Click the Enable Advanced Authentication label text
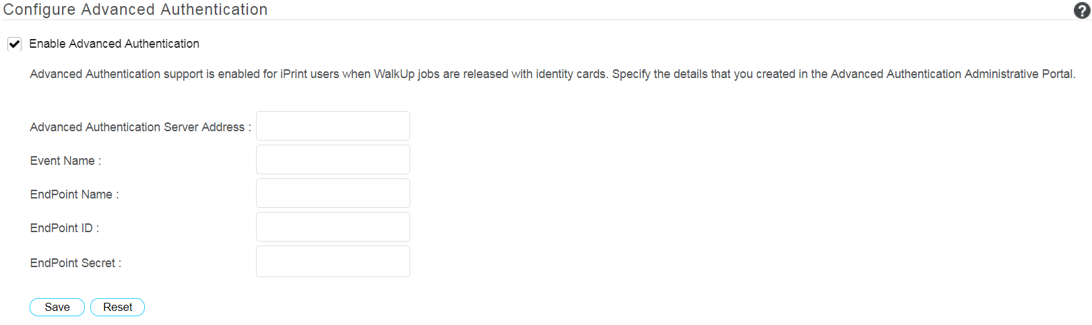The height and width of the screenshot is (325, 1092). (114, 44)
